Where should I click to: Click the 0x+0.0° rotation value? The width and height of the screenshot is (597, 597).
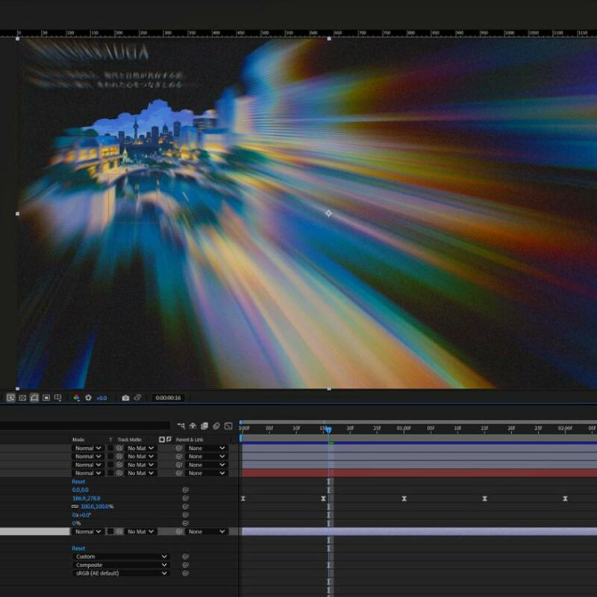point(81,515)
